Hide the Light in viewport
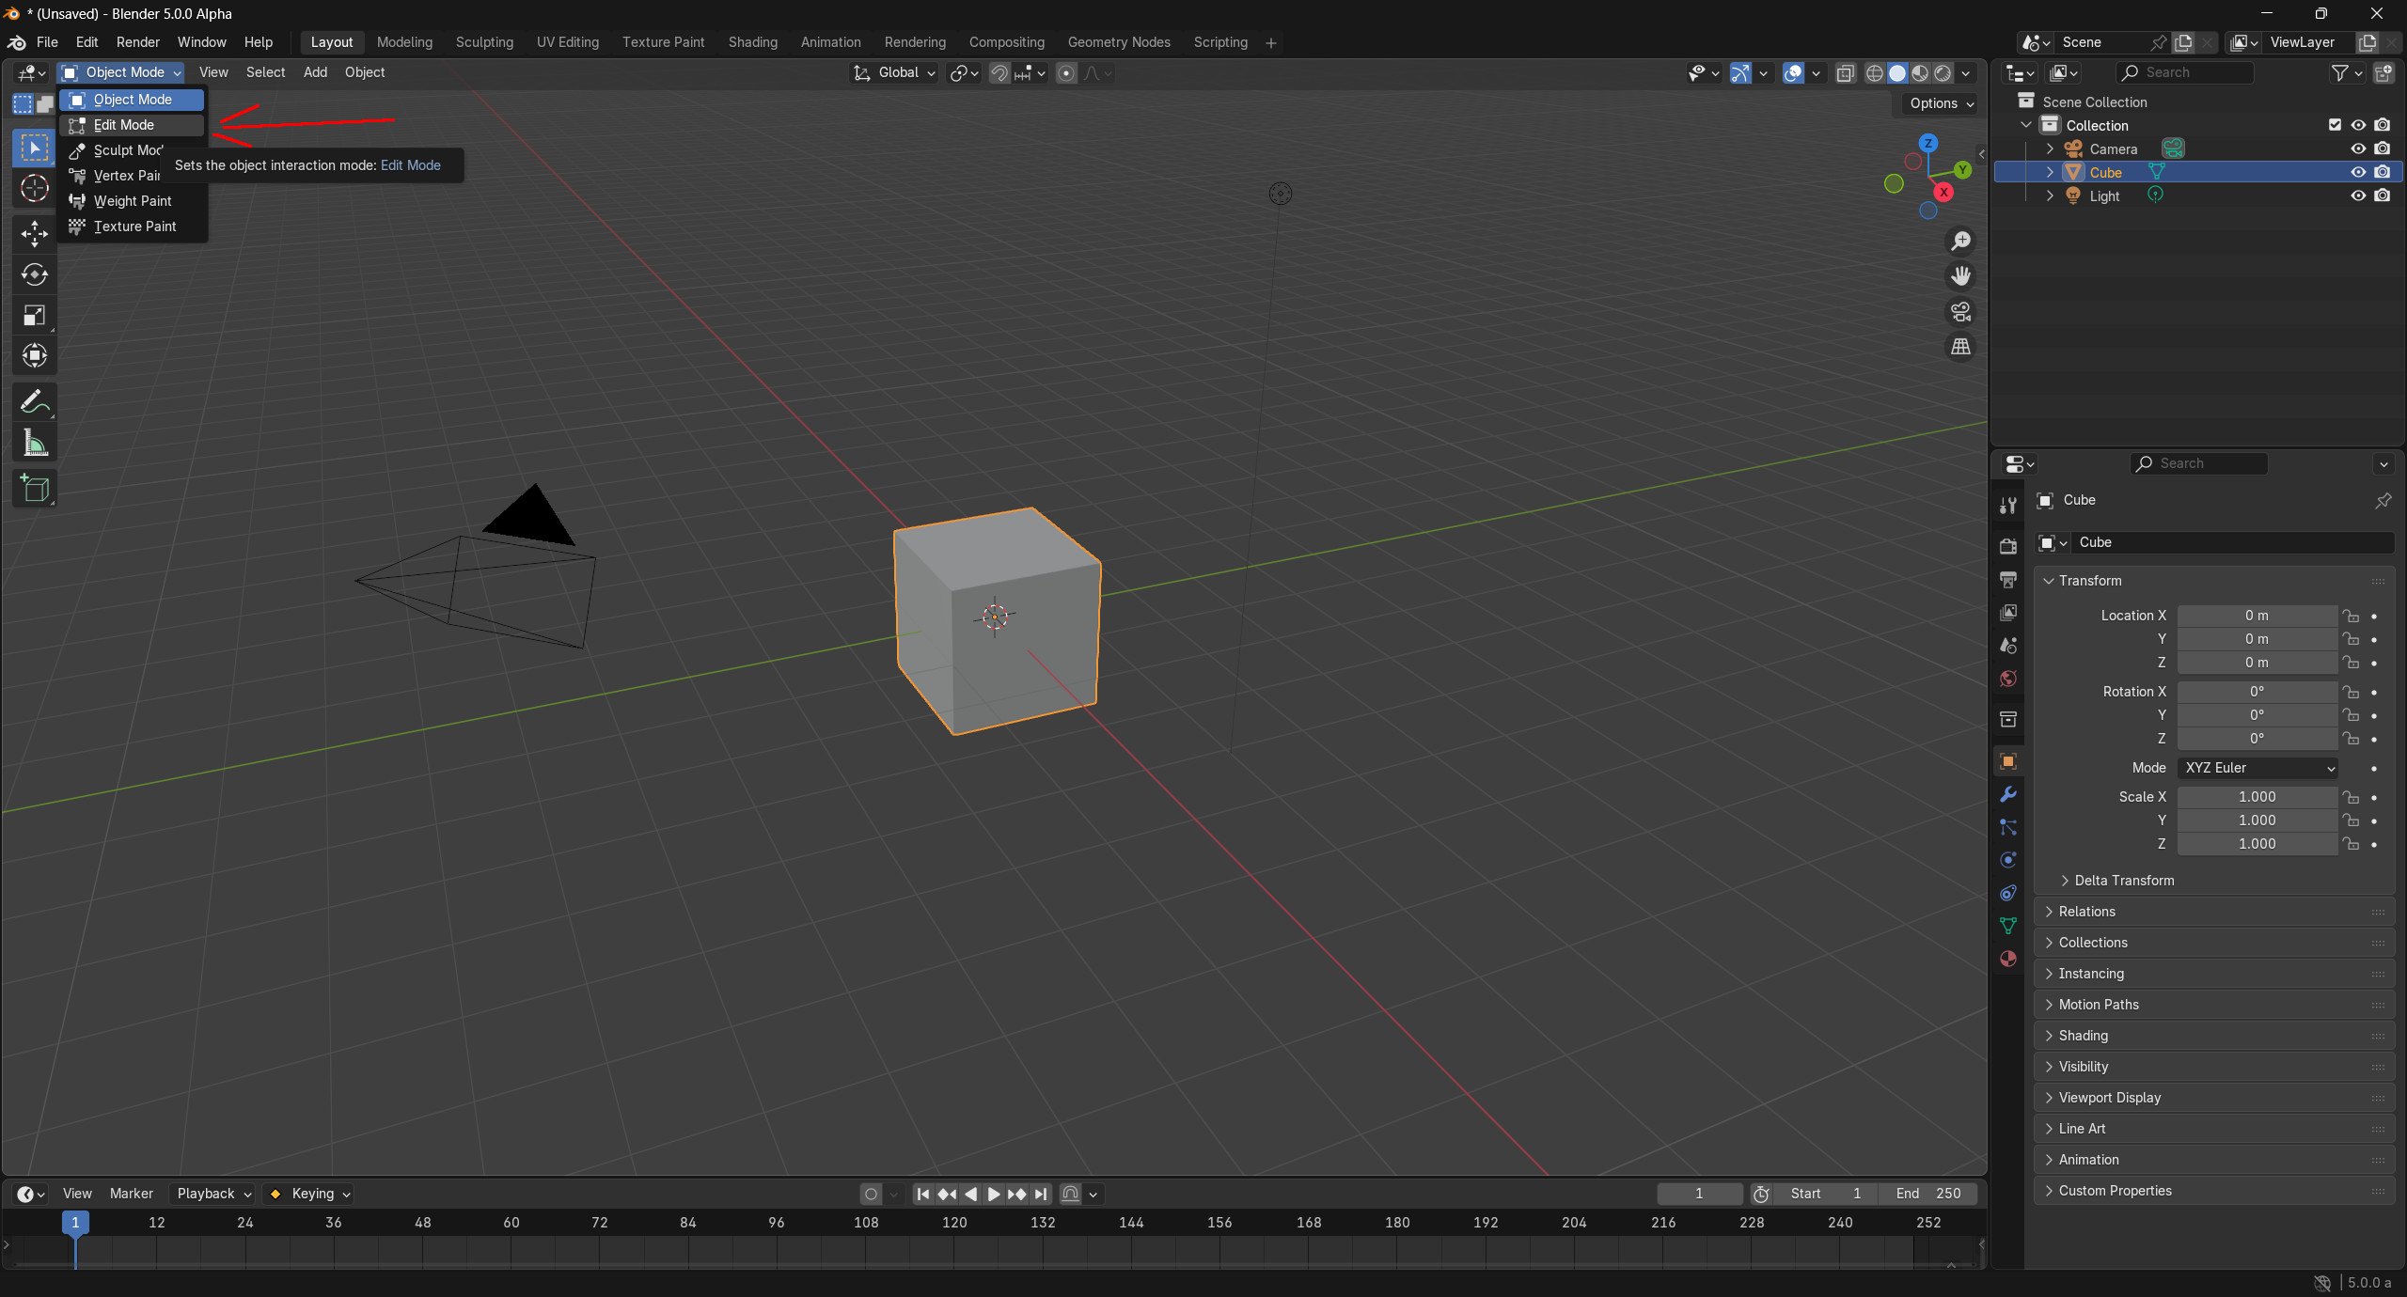The width and height of the screenshot is (2407, 1297). tap(2358, 196)
